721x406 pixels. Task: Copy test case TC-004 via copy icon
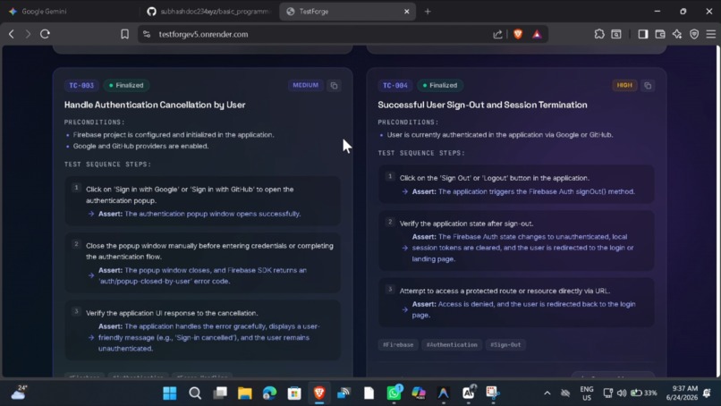tap(648, 86)
